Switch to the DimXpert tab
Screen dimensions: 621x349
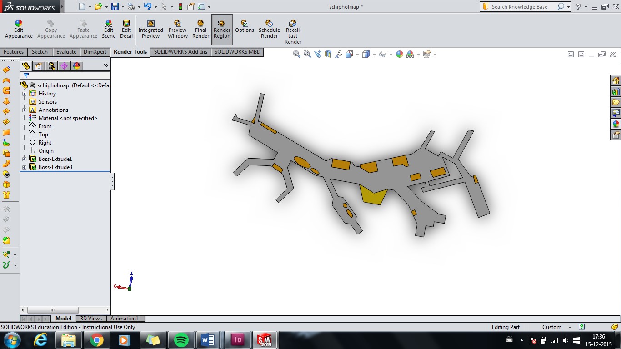pyautogui.click(x=95, y=52)
